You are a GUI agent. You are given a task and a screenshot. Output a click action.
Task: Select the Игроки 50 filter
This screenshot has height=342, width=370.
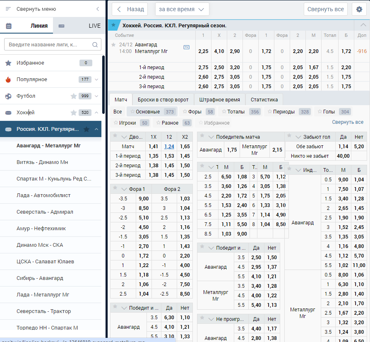pos(131,123)
